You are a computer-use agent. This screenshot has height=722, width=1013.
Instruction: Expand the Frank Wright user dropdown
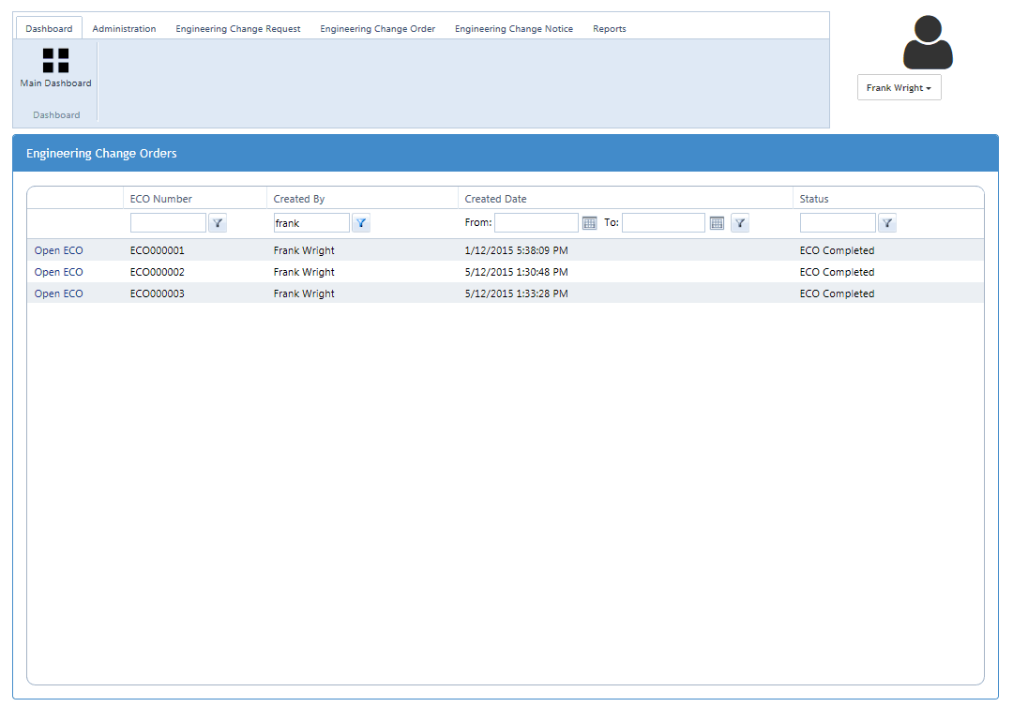(899, 87)
